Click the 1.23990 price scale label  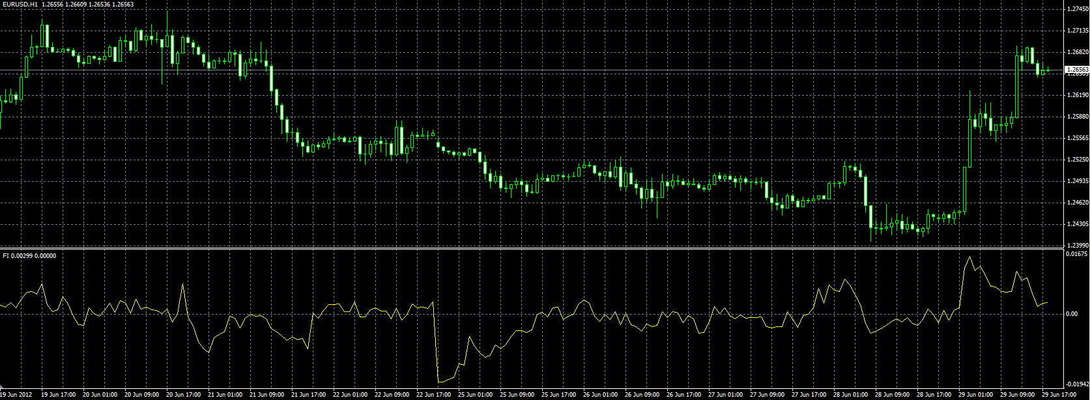(x=1079, y=246)
